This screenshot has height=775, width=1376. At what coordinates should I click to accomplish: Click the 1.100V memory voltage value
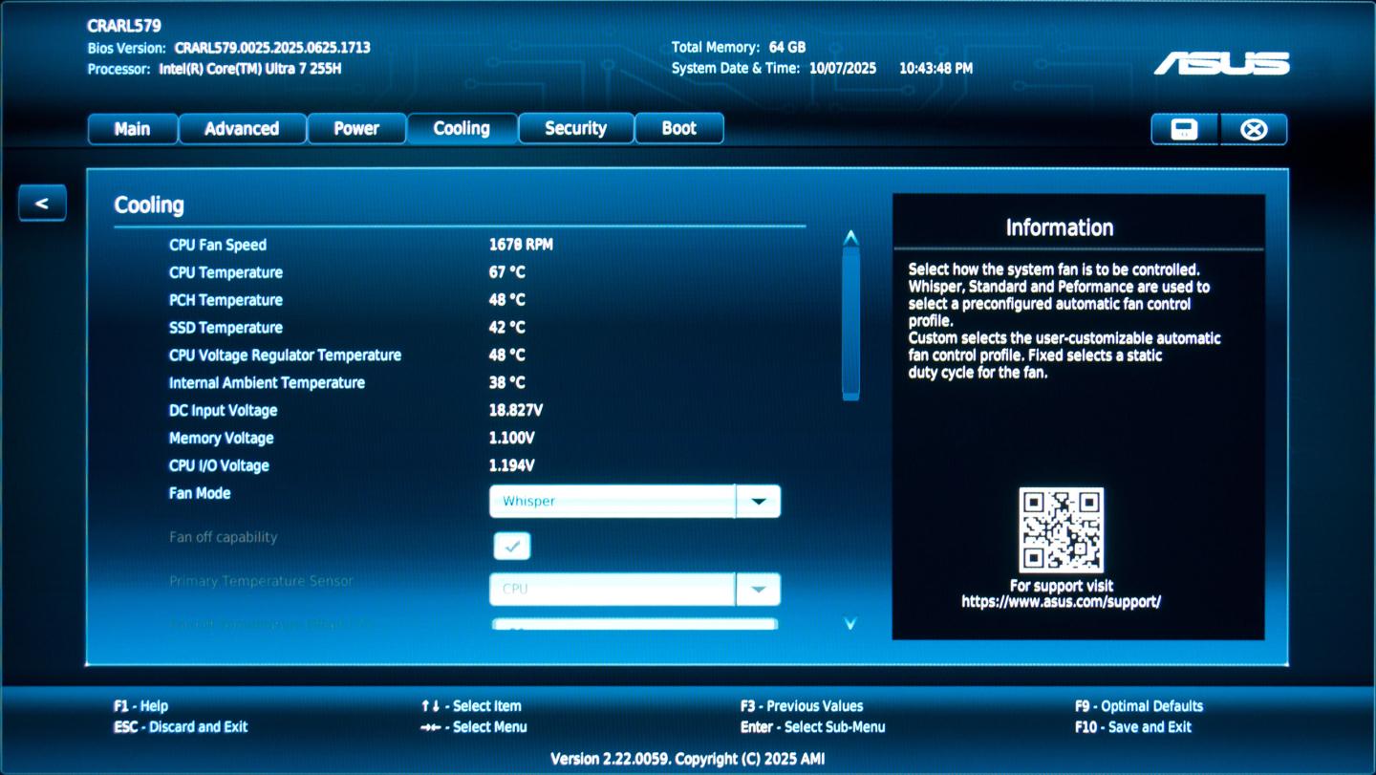[511, 439]
